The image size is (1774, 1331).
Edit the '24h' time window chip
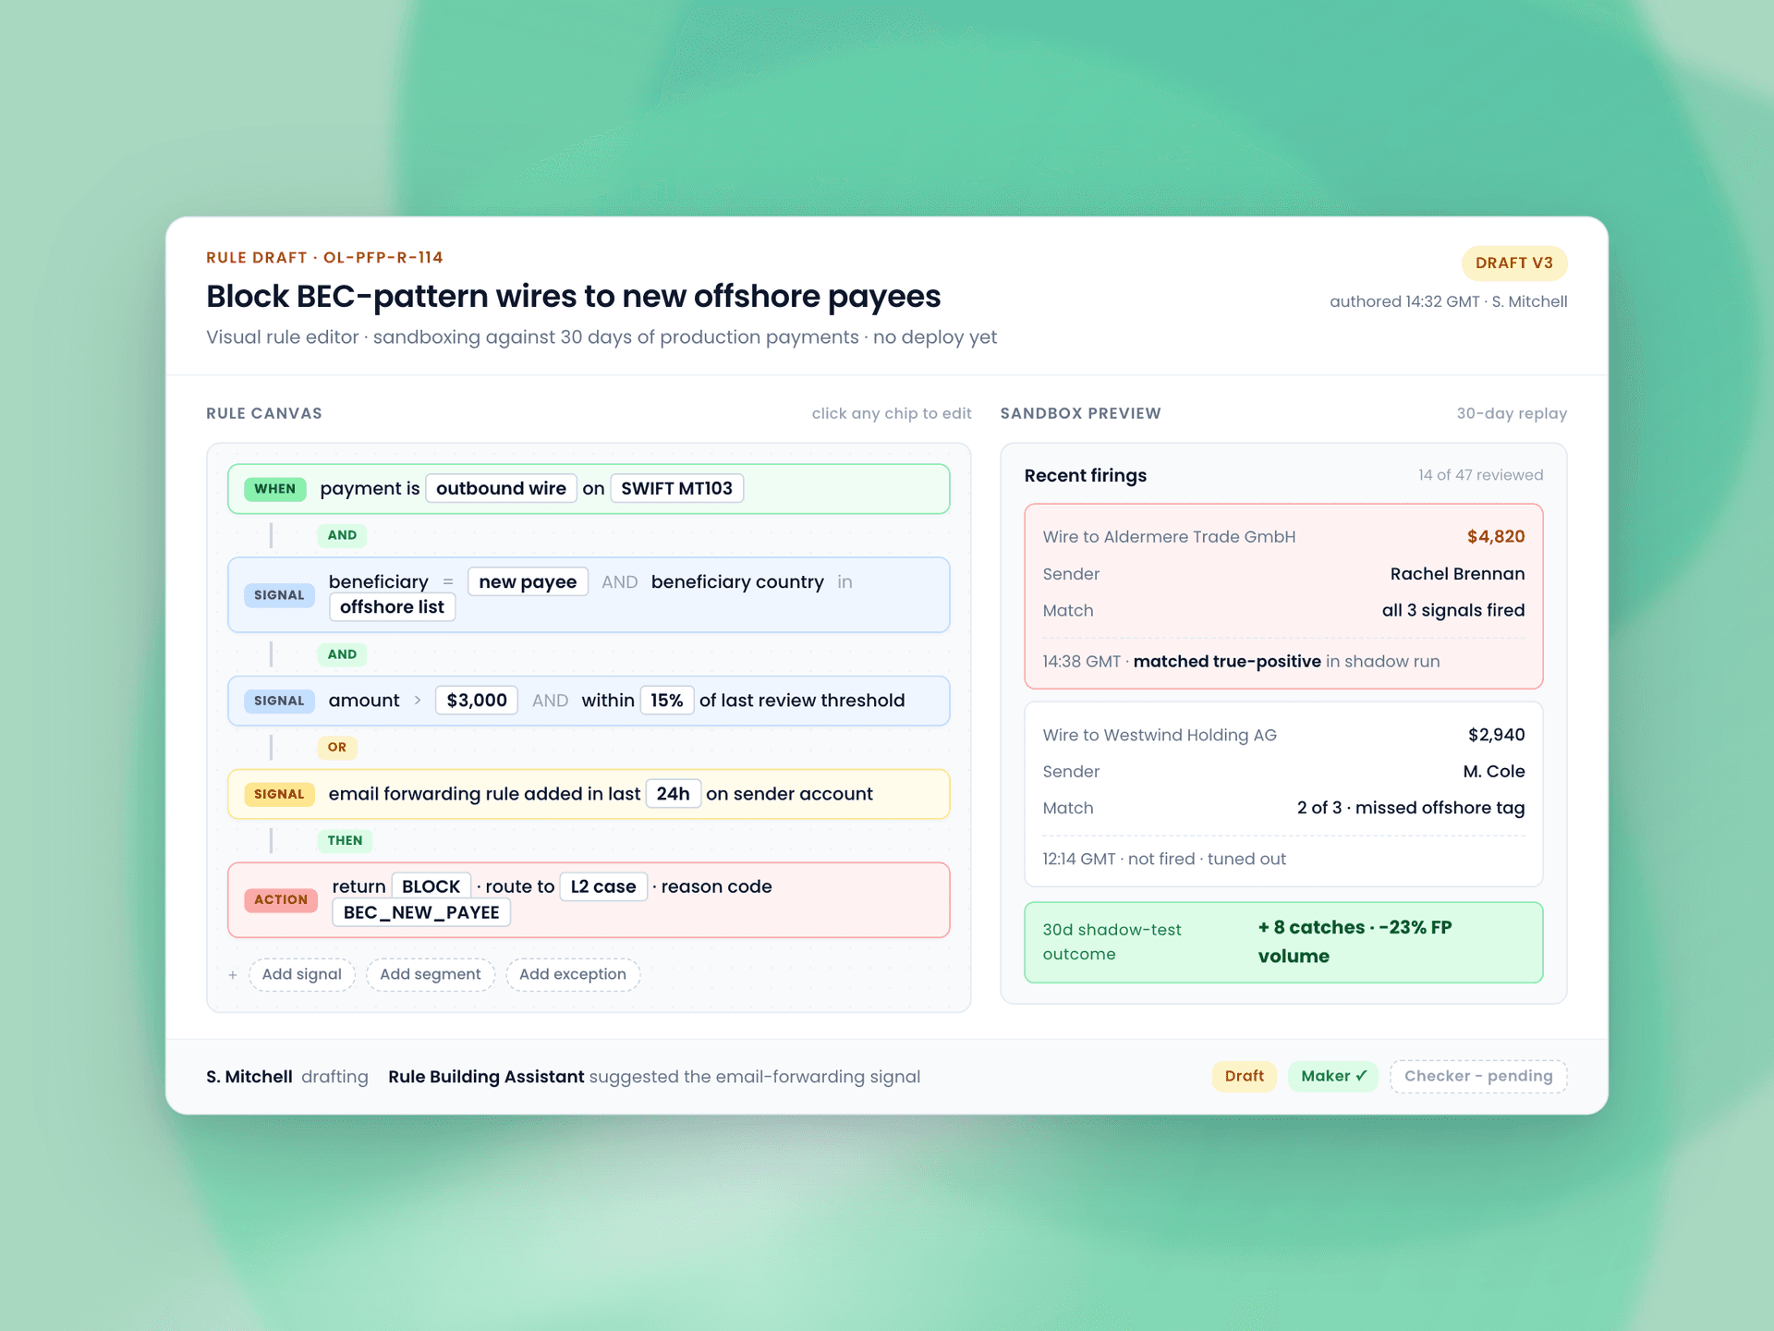[x=673, y=794]
